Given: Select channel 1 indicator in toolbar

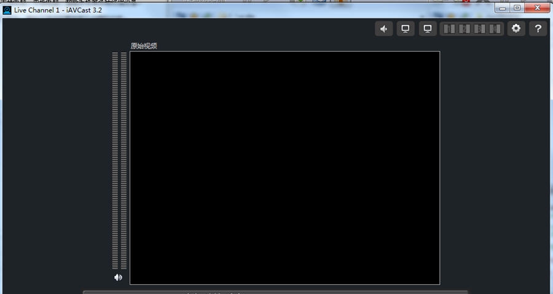Looking at the screenshot, I should pos(449,28).
